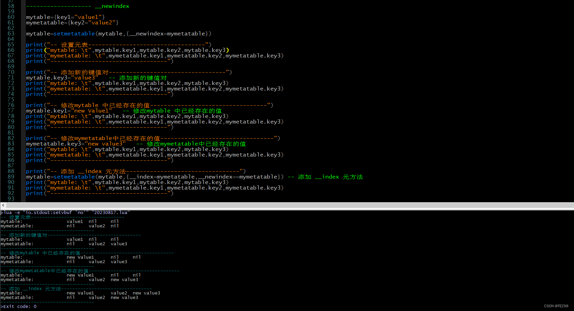Click output header "添加 __index 元方法"
The width and height of the screenshot is (574, 311).
(x=76, y=289)
